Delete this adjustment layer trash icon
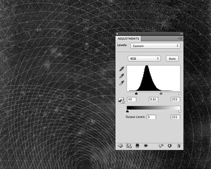 tap(179, 146)
